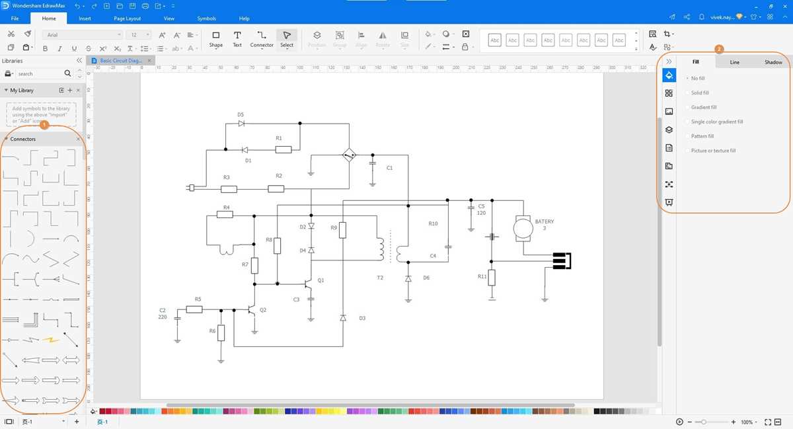Viewport: 793px width, 429px height.
Task: Open the zoom 100% dropdown
Action: pos(750,422)
